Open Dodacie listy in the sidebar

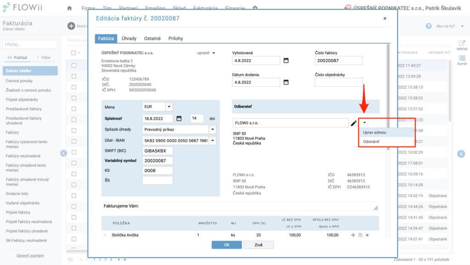click(17, 194)
